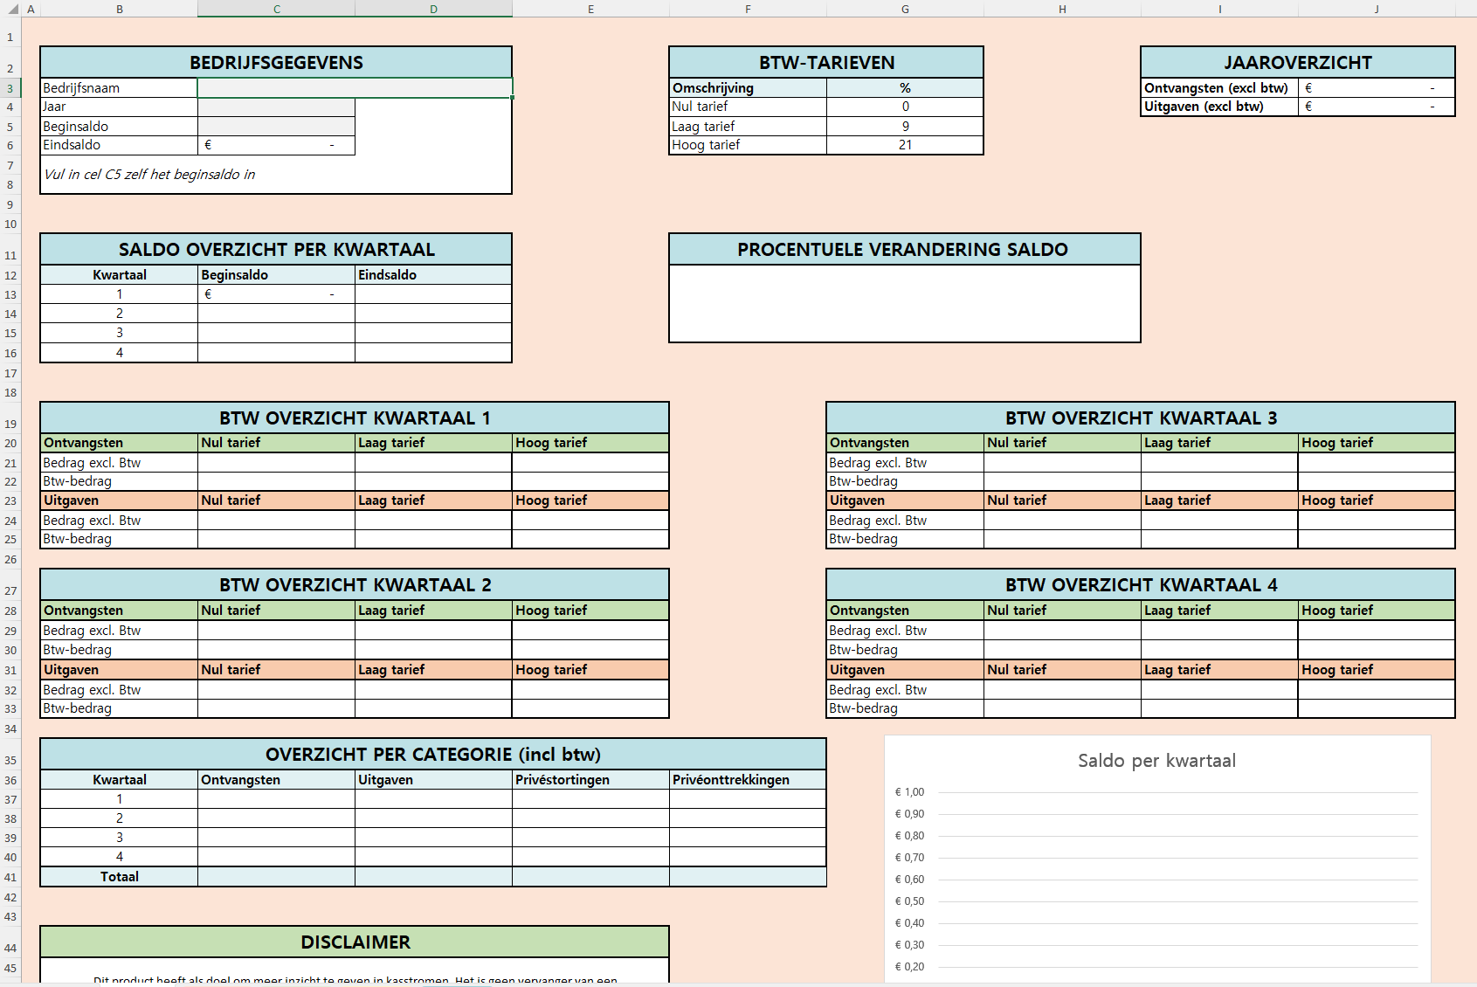This screenshot has height=987, width=1477.
Task: Select column header C
Action: point(276,9)
